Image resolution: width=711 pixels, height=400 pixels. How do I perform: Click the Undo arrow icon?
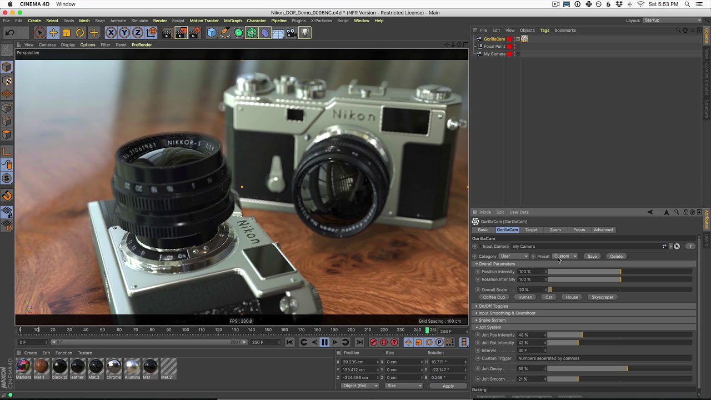point(10,33)
